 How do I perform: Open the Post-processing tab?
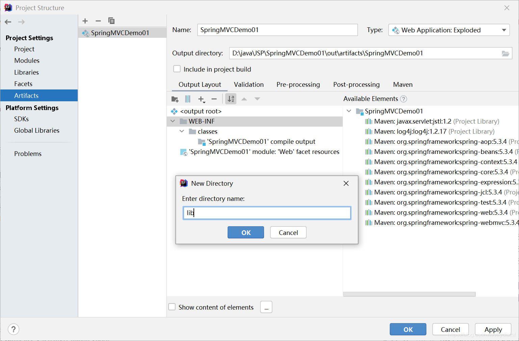click(x=356, y=85)
